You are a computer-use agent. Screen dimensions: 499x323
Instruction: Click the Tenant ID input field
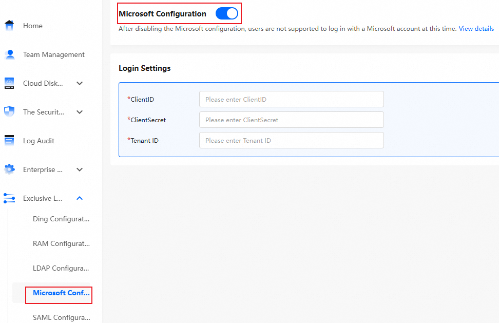point(291,140)
